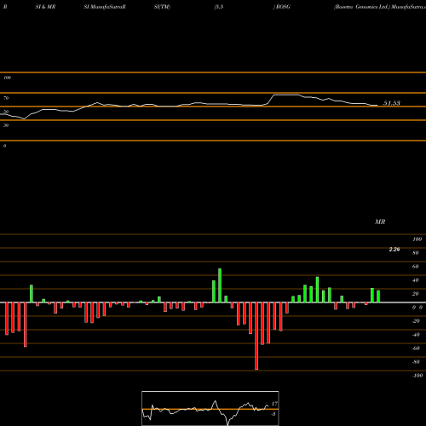Click the MR panel title label

tap(380, 222)
